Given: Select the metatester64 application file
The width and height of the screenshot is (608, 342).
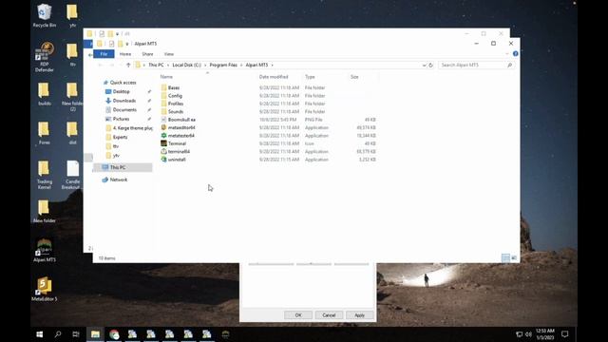Looking at the screenshot, I should click(181, 136).
